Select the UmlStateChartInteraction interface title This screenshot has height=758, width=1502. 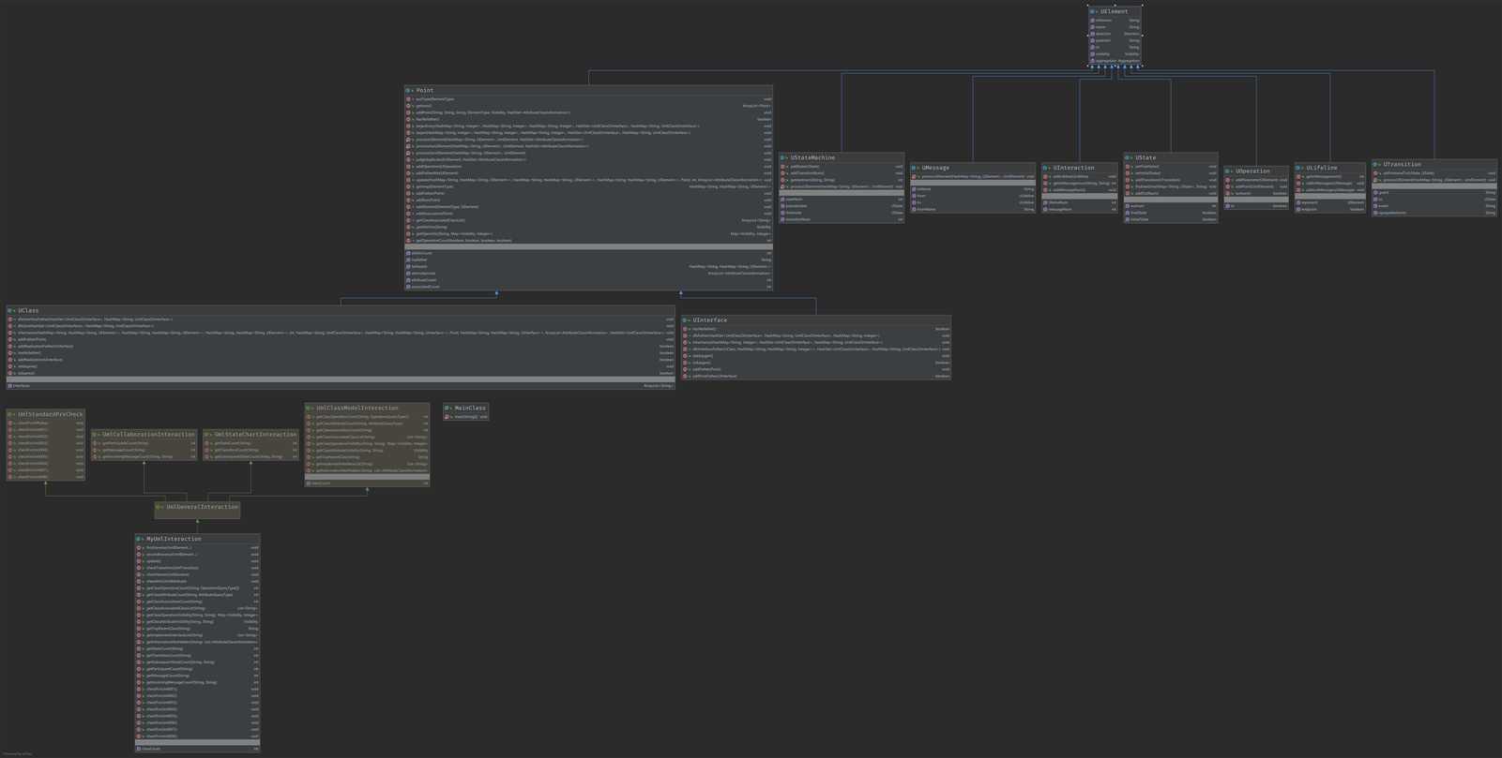(x=255, y=434)
